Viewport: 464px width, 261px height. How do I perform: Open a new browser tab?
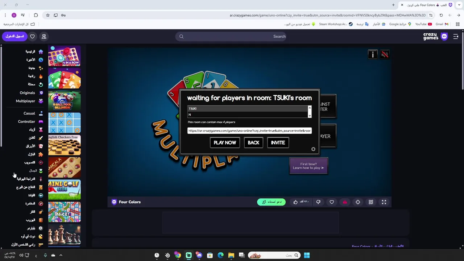coord(393,5)
